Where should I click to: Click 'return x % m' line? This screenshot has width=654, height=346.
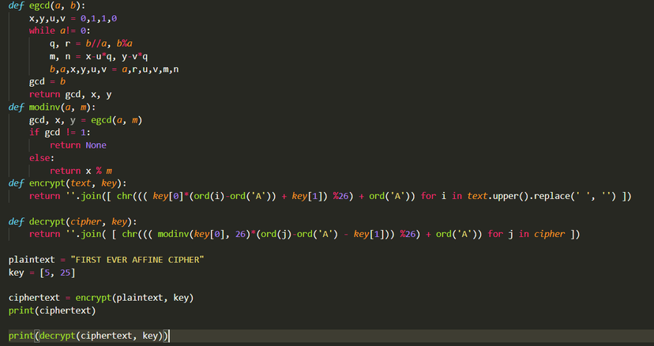81,171
